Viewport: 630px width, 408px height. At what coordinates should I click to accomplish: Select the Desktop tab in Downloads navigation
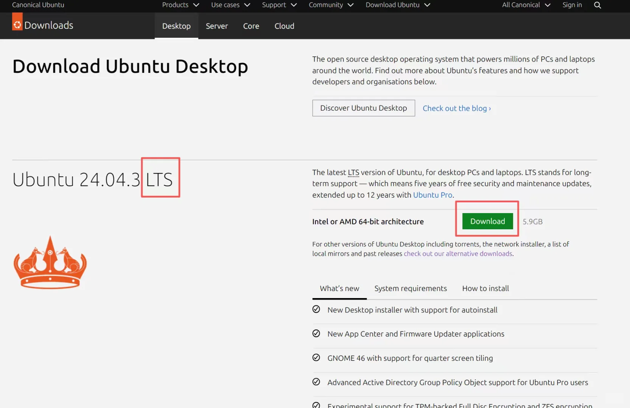176,26
